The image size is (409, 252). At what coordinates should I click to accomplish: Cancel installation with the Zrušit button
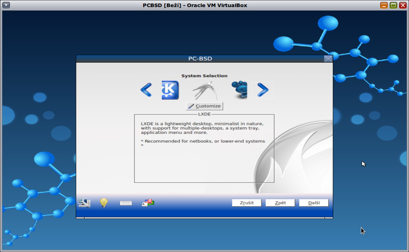pos(247,202)
